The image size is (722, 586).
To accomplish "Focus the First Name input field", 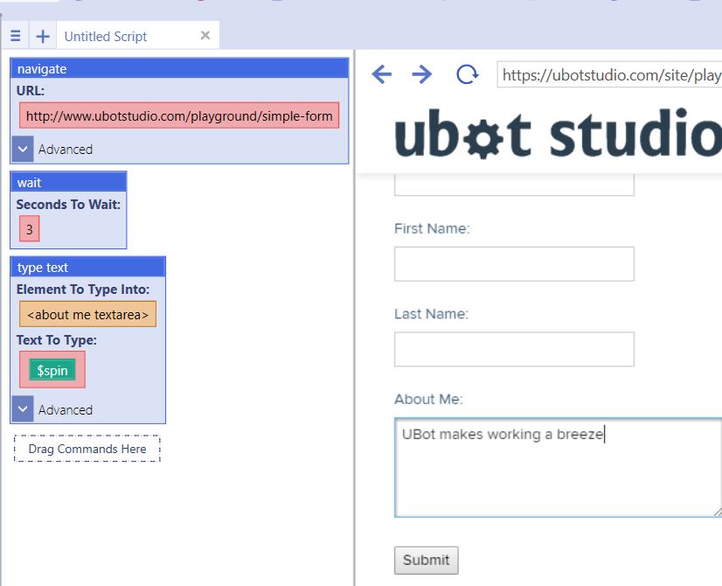I will 514,264.
